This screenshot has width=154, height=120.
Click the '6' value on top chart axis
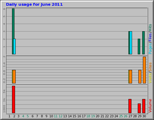click(4, 9)
